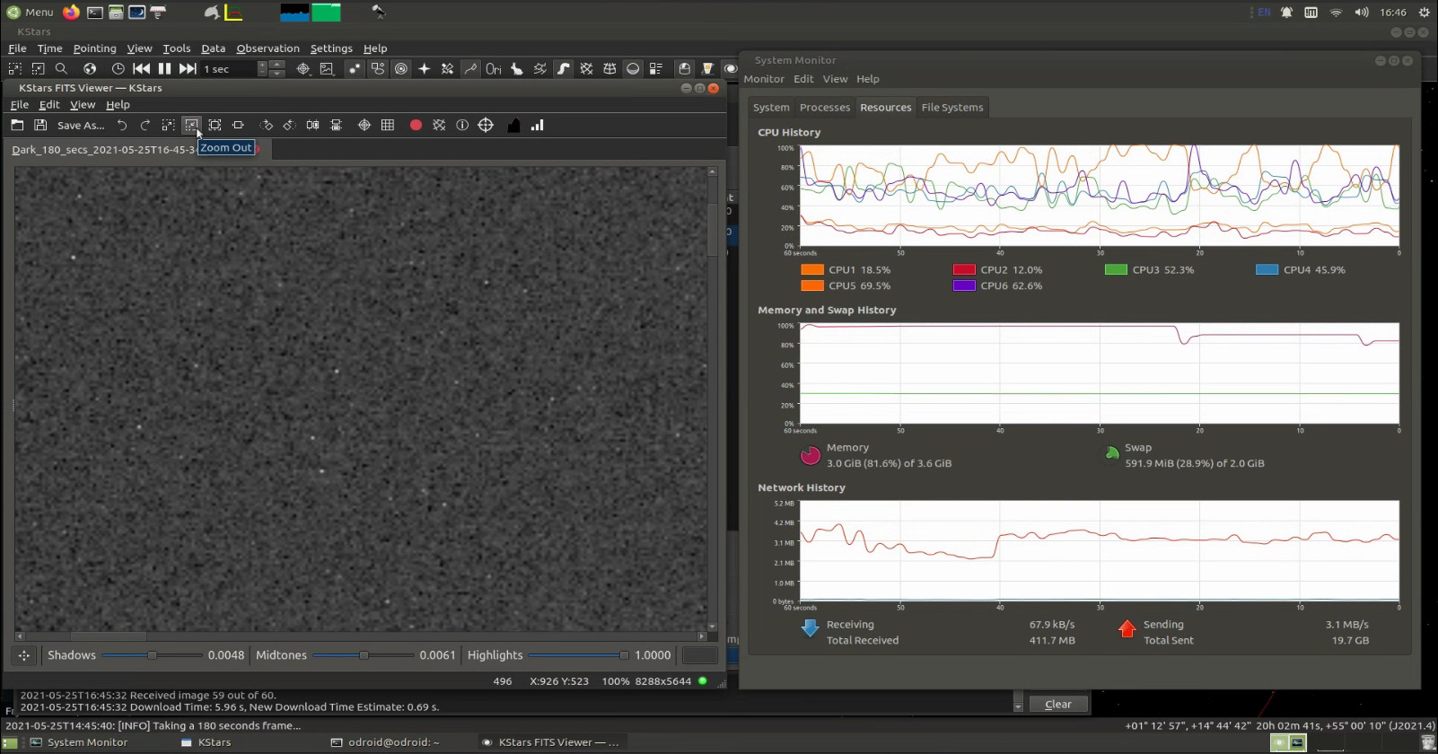Click the save floppy icon in FITS Viewer
1438x754 pixels.
(40, 126)
